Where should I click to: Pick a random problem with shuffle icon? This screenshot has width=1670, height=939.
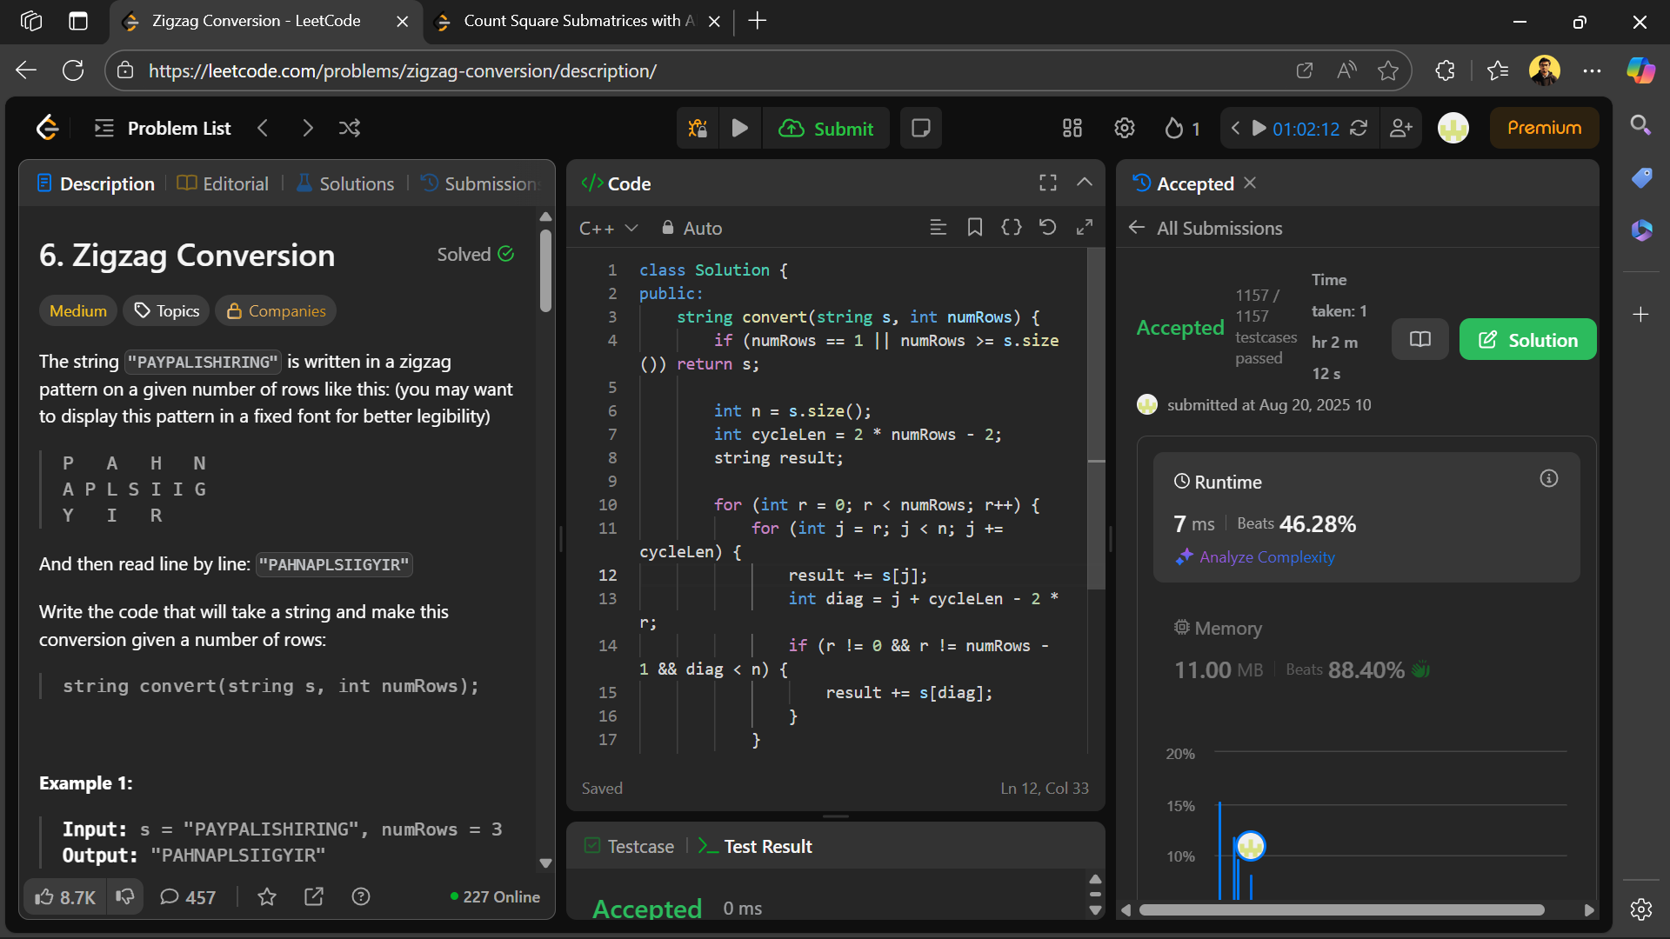coord(350,129)
